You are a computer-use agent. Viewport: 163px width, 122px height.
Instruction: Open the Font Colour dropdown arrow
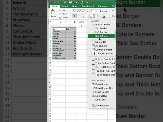[107, 16]
